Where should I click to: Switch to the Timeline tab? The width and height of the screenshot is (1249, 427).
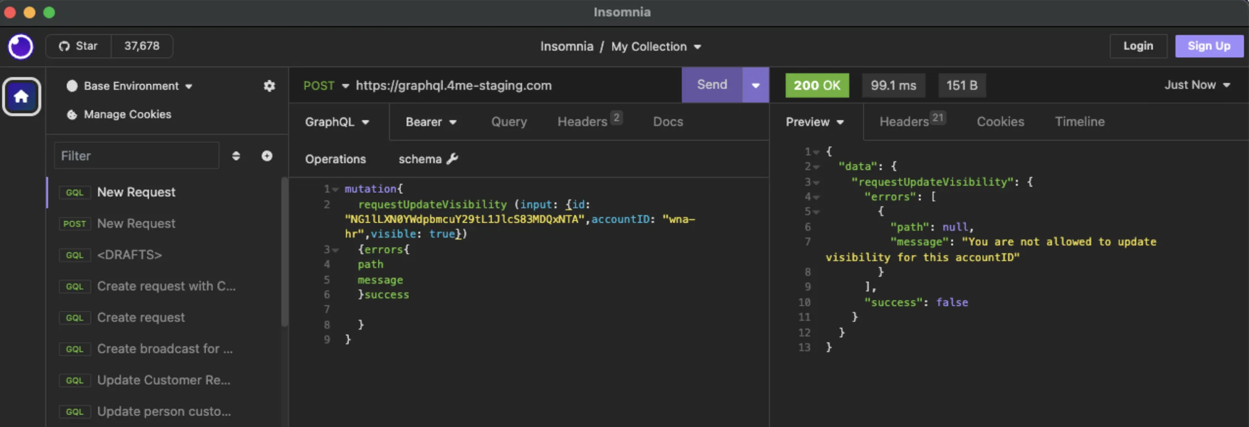point(1080,122)
